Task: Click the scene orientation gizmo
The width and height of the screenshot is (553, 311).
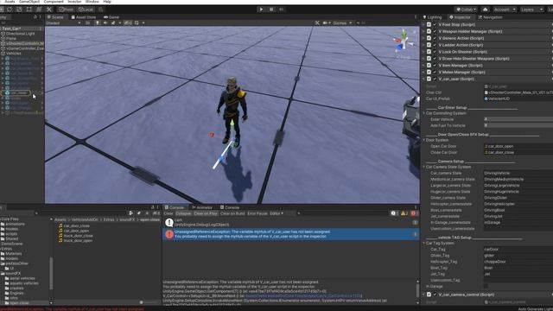Action: click(404, 41)
